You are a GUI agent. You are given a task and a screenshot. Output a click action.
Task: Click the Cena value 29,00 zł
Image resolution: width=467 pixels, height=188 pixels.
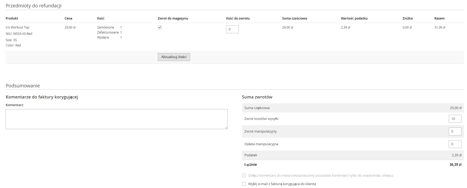click(70, 27)
